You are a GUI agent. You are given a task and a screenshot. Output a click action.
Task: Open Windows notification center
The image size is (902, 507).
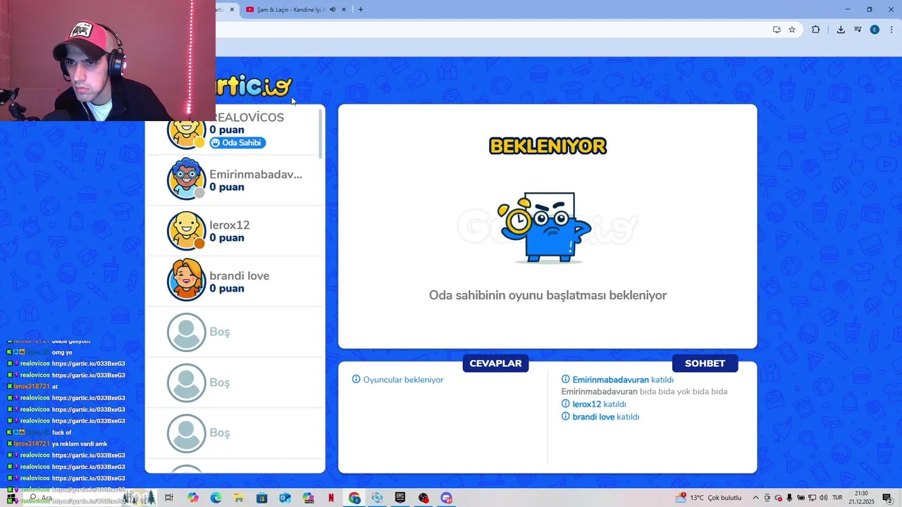887,498
